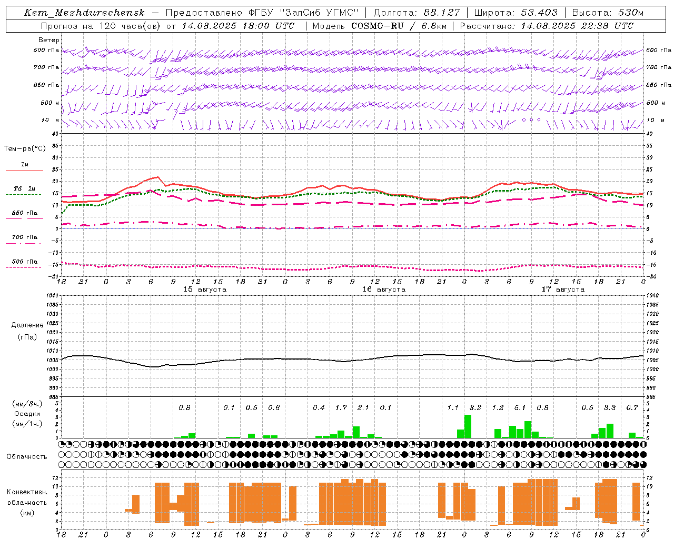
Task: Click the 700 гПа entry in temperature legend
Action: (x=25, y=237)
